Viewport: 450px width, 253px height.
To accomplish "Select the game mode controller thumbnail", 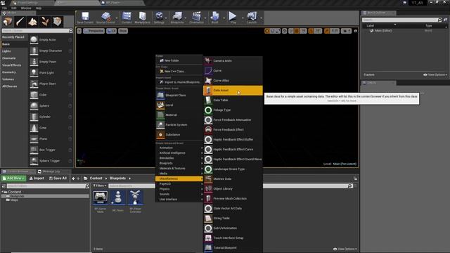I will pyautogui.click(x=100, y=197).
